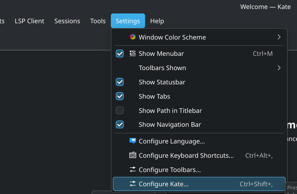Click the Configure Kate sliders icon
Screen dimensions: 297x194
click(133, 184)
